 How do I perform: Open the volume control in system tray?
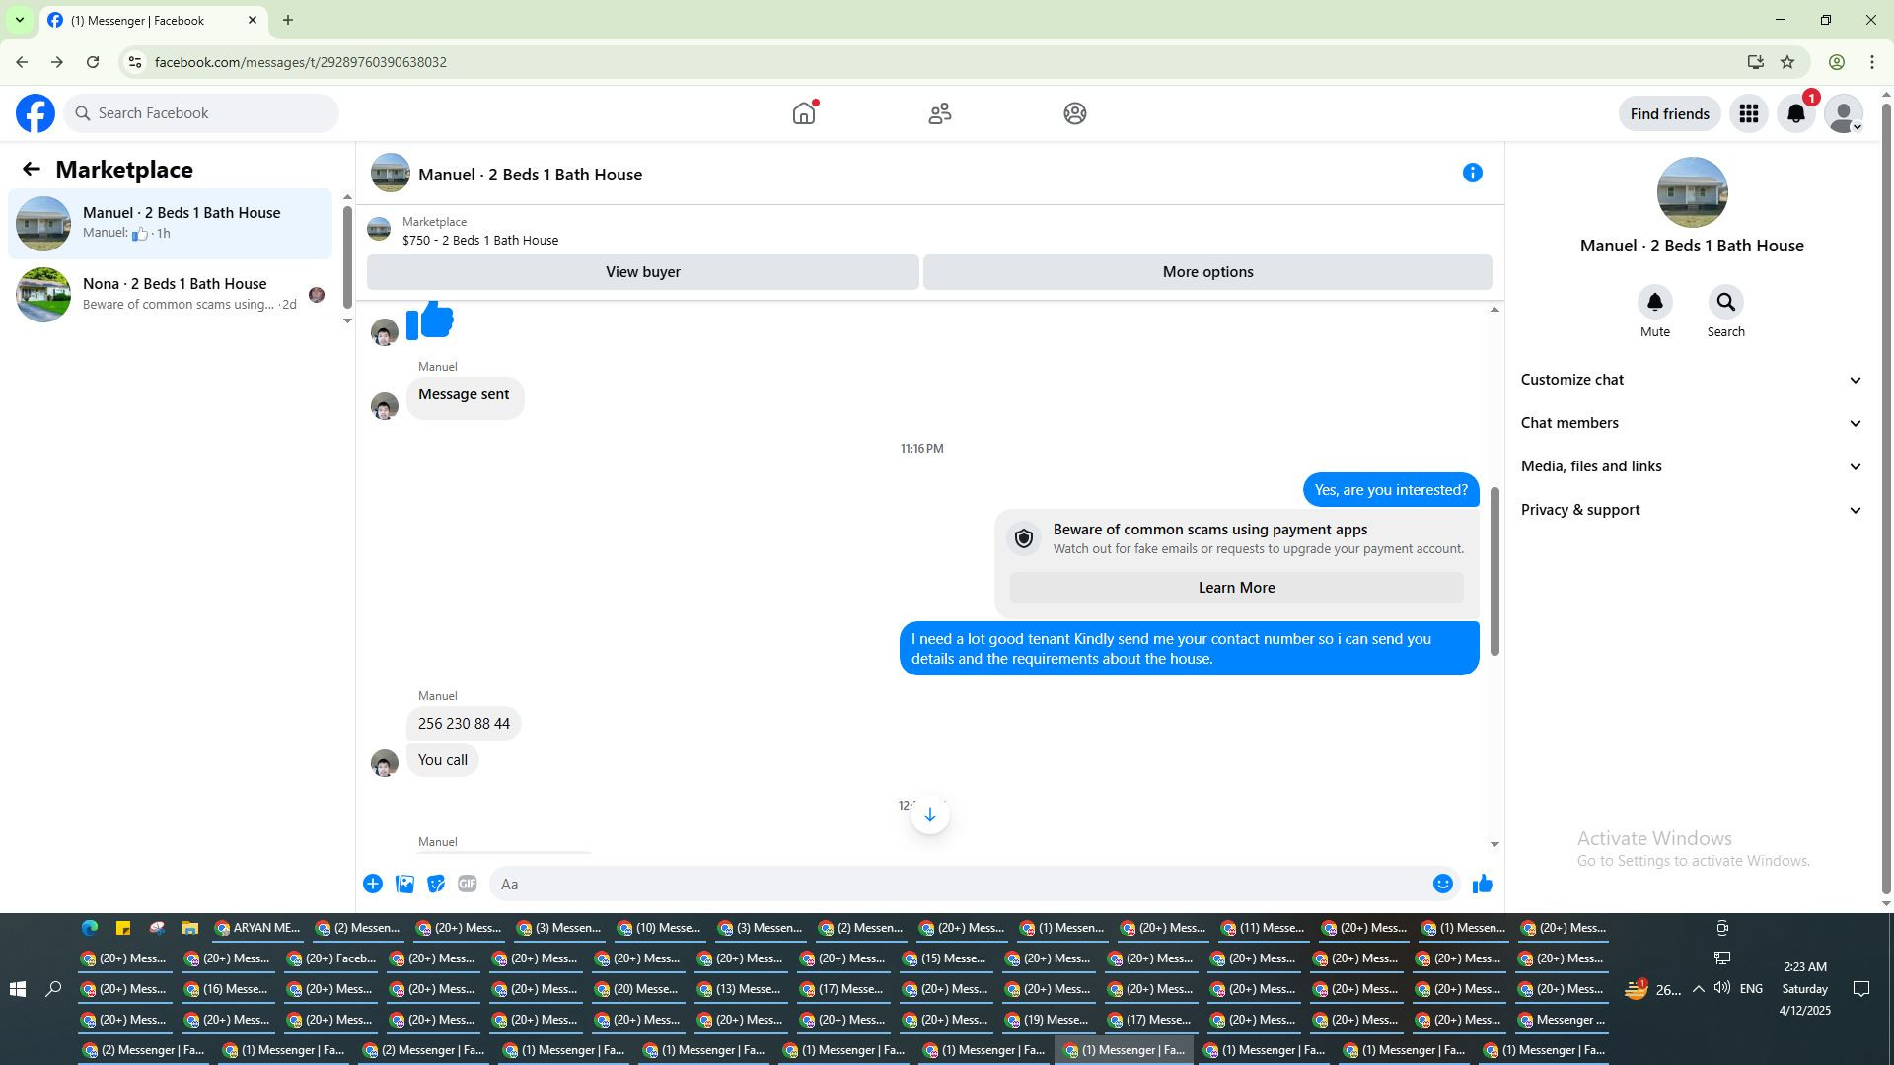click(x=1722, y=989)
